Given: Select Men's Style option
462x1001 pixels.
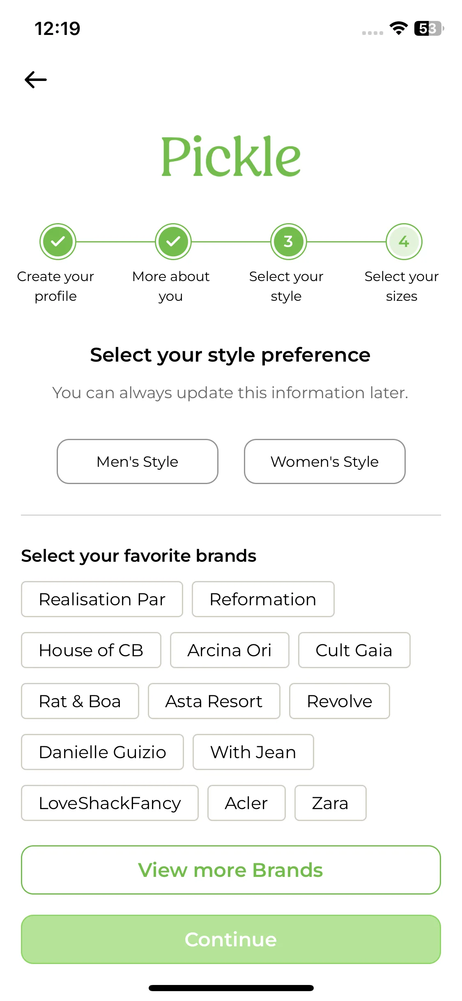Looking at the screenshot, I should [x=138, y=461].
